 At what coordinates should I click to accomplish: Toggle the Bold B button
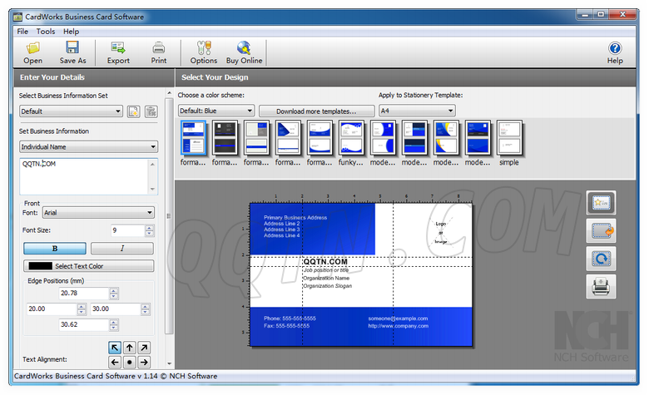(54, 249)
